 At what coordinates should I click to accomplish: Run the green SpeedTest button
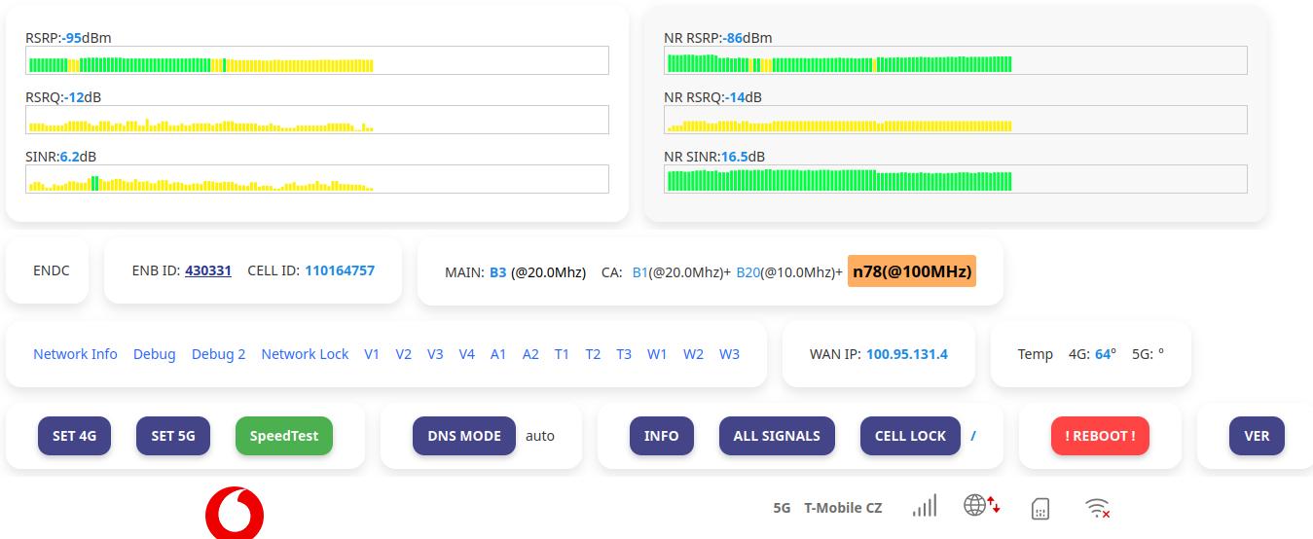[x=284, y=436]
